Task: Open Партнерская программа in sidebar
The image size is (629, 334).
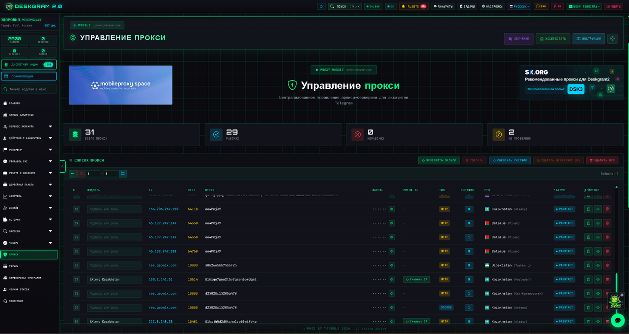Action: click(x=29, y=278)
